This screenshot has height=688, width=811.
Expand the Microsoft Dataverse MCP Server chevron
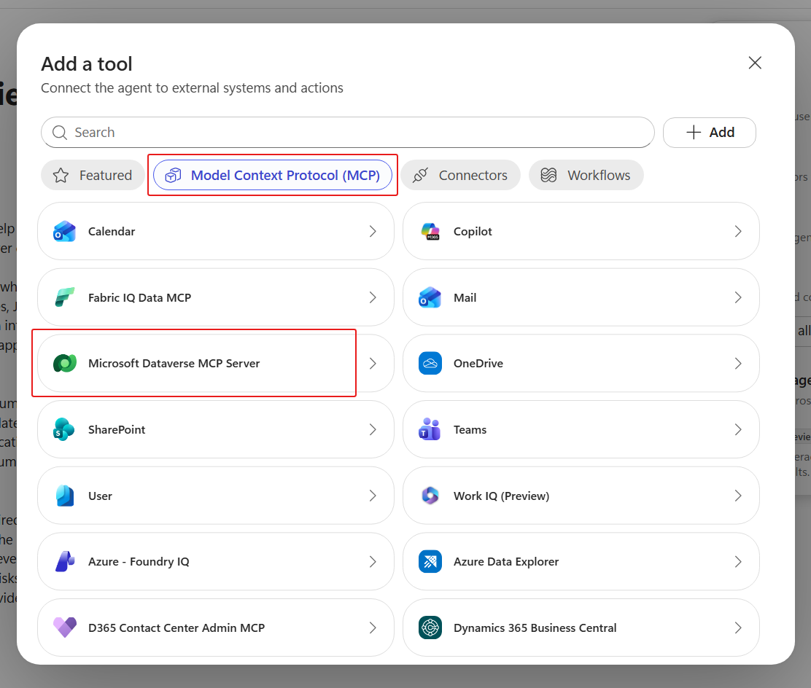373,364
